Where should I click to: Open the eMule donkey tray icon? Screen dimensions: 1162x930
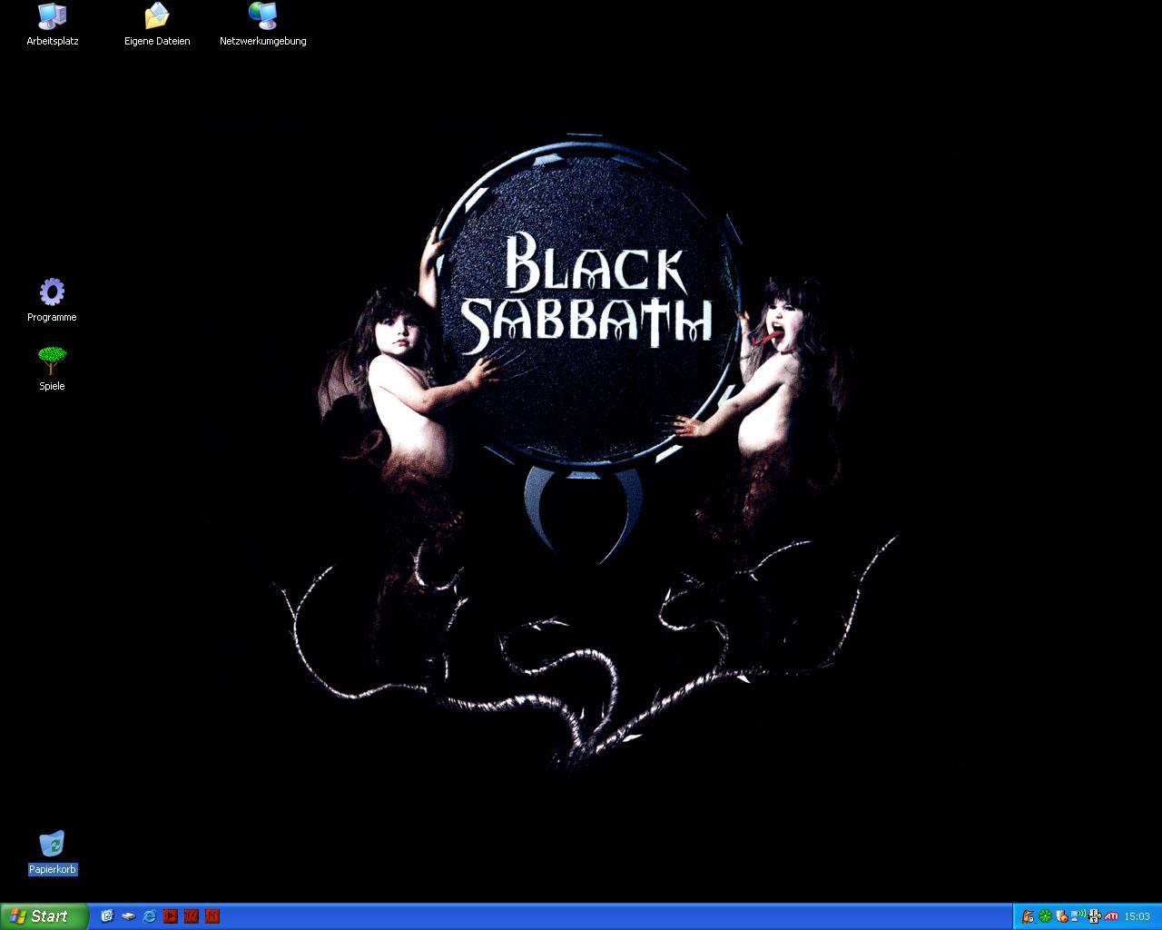[x=1029, y=916]
